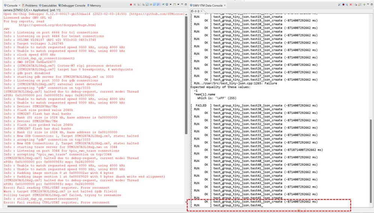Click OK test45_json_create result line

254,201
